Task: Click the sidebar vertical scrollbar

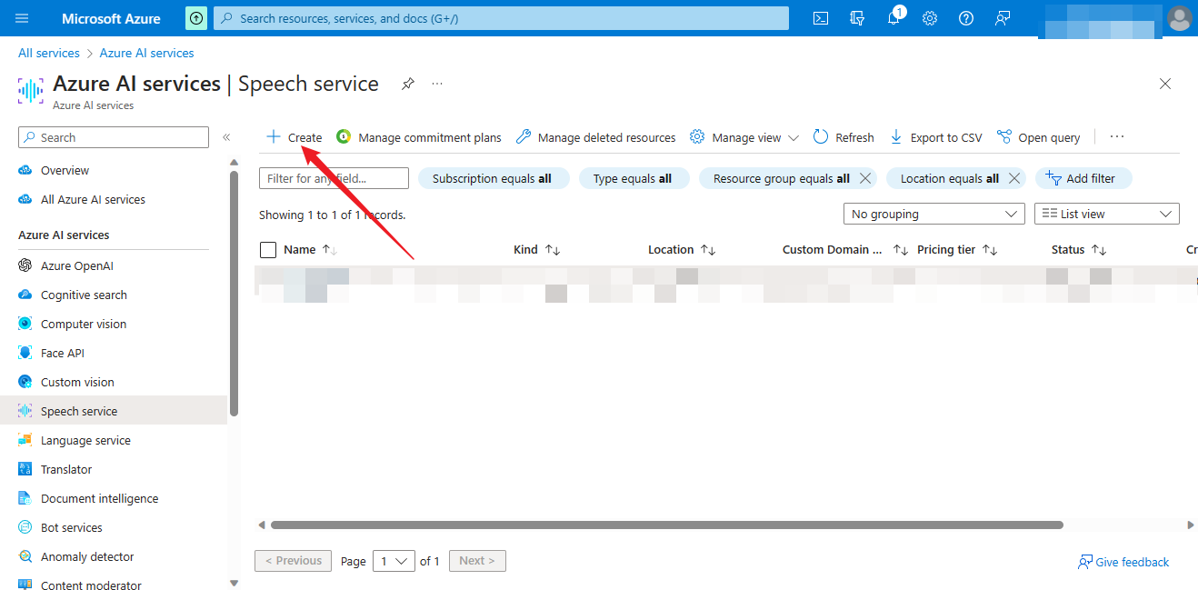Action: click(234, 293)
